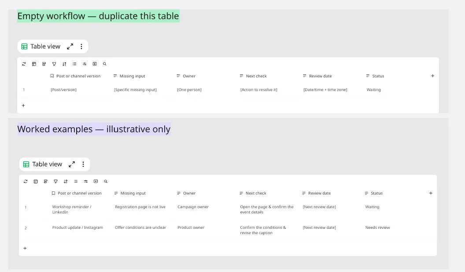Viewport: 465px width, 272px height.
Task: Click Missing input header in Worked examples table
Action: click(x=130, y=193)
